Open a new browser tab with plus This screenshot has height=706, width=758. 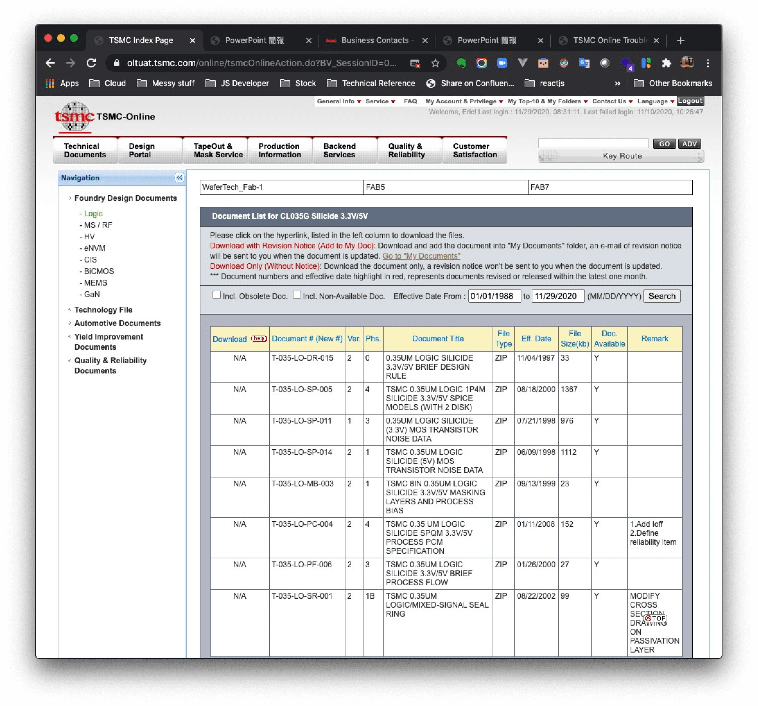681,40
